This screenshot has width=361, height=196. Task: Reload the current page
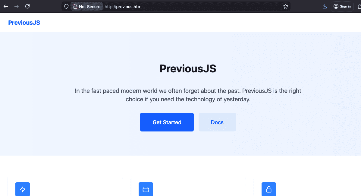pyautogui.click(x=27, y=6)
